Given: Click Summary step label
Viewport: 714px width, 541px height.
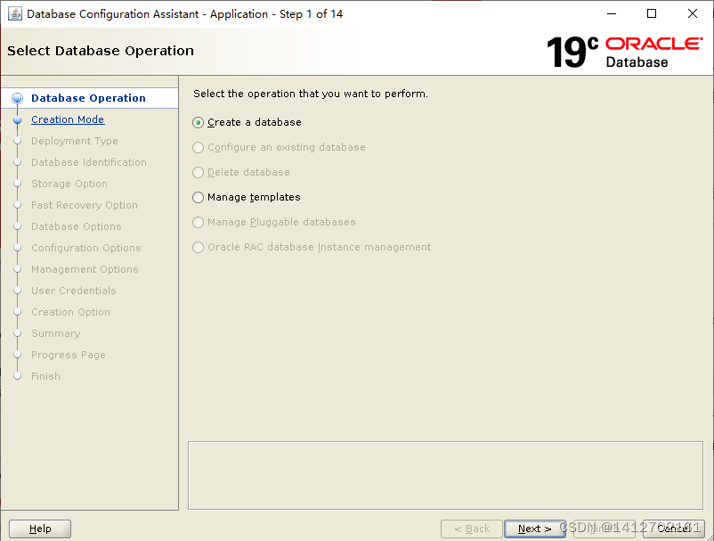Looking at the screenshot, I should click(x=55, y=333).
